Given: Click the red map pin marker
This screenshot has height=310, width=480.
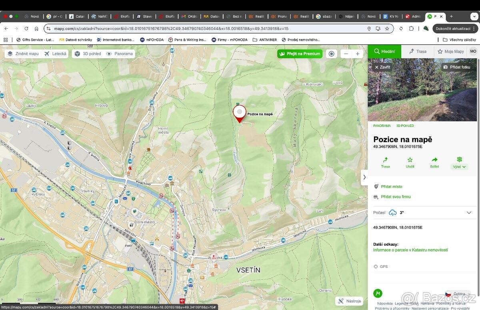Looking at the screenshot, I should pos(240,113).
